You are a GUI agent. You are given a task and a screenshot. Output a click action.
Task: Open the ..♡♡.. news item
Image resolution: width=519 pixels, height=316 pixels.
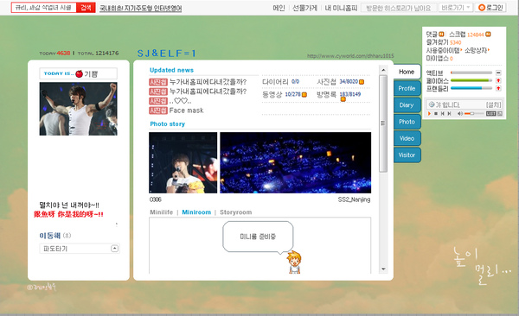(x=181, y=101)
